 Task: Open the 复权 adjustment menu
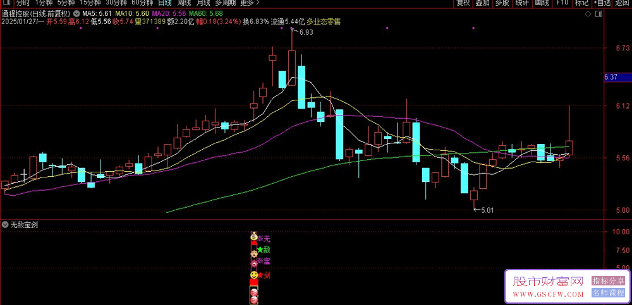463,3
